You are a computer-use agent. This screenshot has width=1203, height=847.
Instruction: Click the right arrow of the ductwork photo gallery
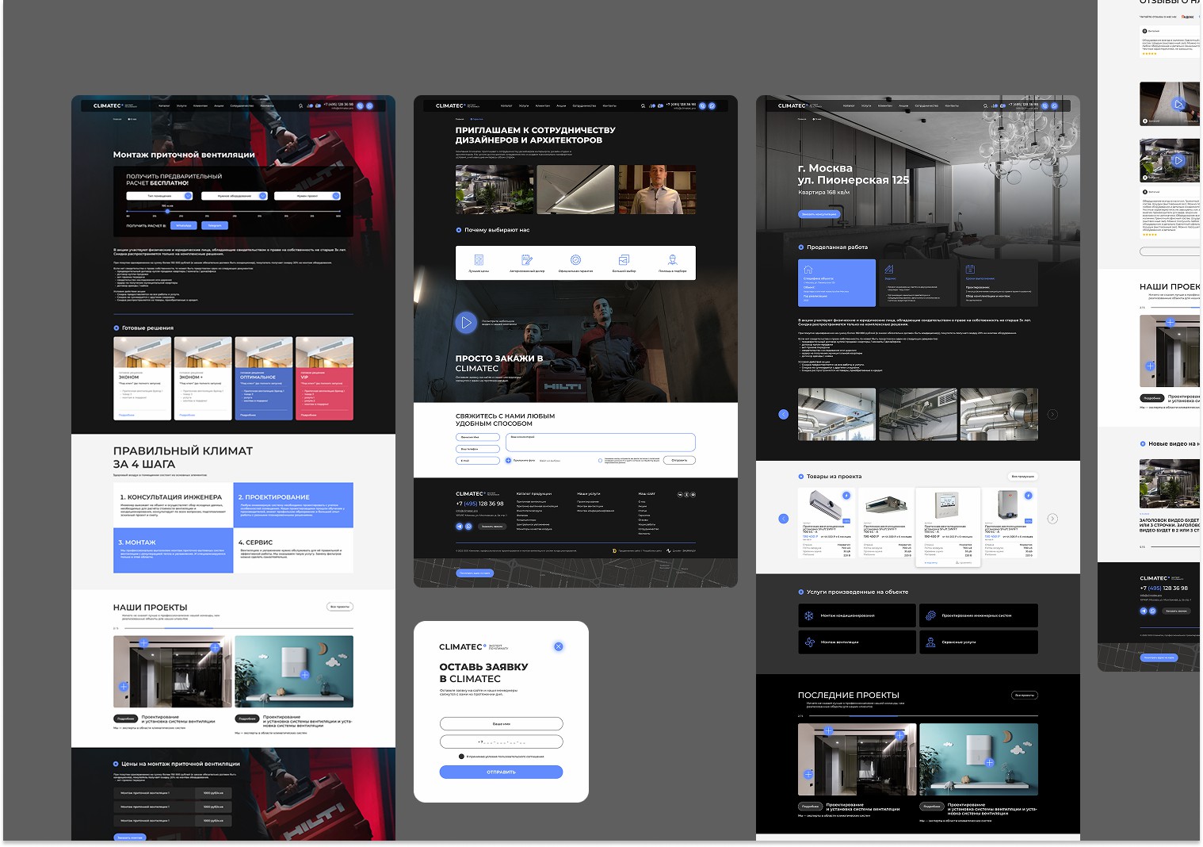[1052, 414]
